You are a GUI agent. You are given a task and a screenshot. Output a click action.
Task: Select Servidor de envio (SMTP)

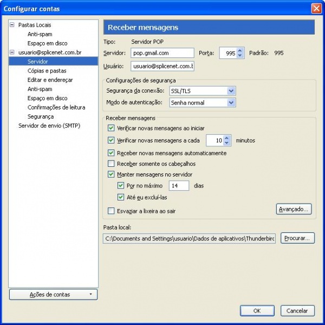click(x=49, y=126)
